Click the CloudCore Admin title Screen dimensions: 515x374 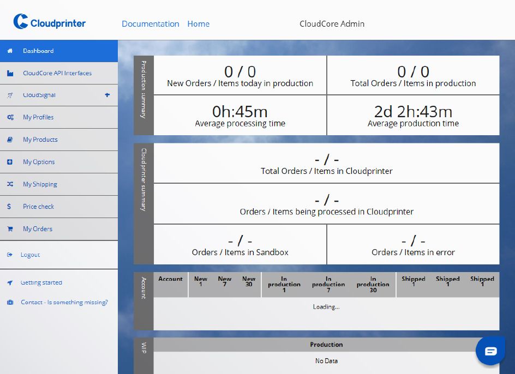point(332,24)
